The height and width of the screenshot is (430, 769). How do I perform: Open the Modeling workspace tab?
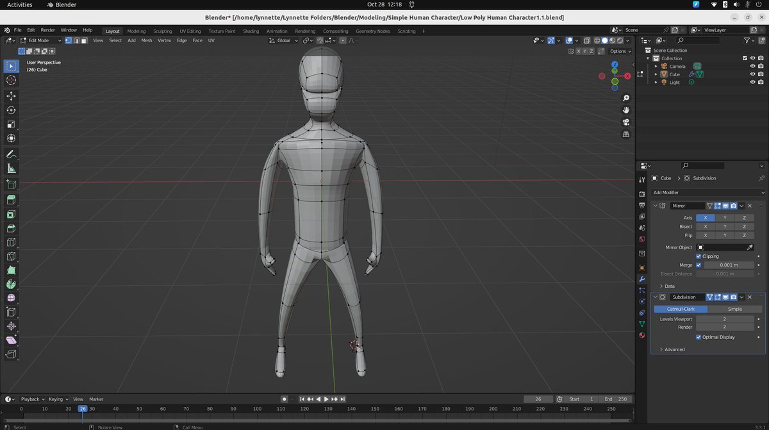[136, 30]
